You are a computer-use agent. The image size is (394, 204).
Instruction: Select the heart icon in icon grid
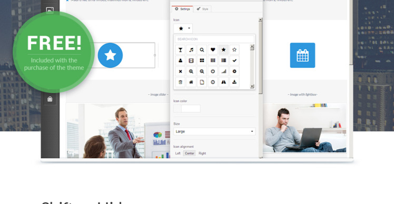tap(213, 49)
